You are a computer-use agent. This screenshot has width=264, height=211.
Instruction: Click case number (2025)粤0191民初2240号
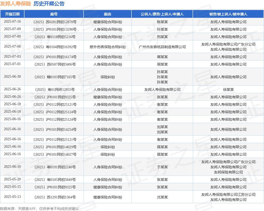54,167
